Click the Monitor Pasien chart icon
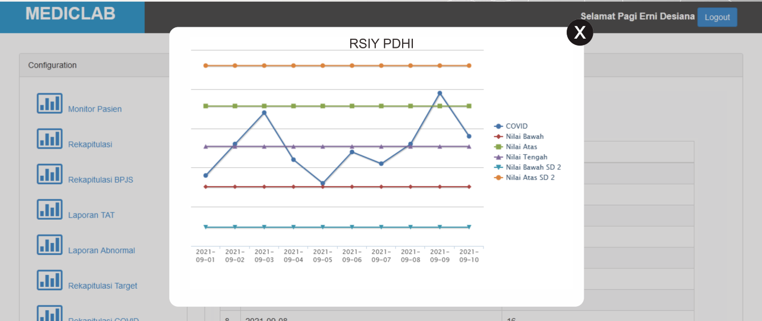The height and width of the screenshot is (321, 762). (50, 104)
